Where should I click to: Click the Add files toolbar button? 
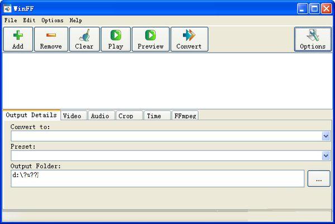pos(18,40)
